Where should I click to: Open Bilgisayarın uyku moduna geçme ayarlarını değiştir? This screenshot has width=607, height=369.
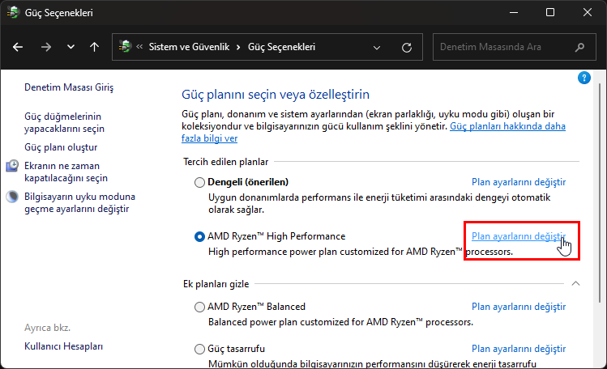coord(79,203)
